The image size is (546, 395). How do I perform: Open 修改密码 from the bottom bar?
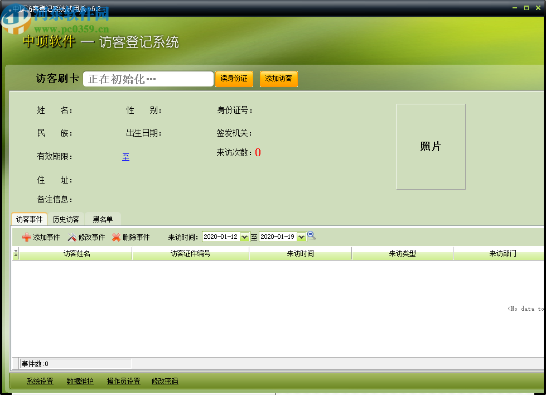[x=164, y=381]
